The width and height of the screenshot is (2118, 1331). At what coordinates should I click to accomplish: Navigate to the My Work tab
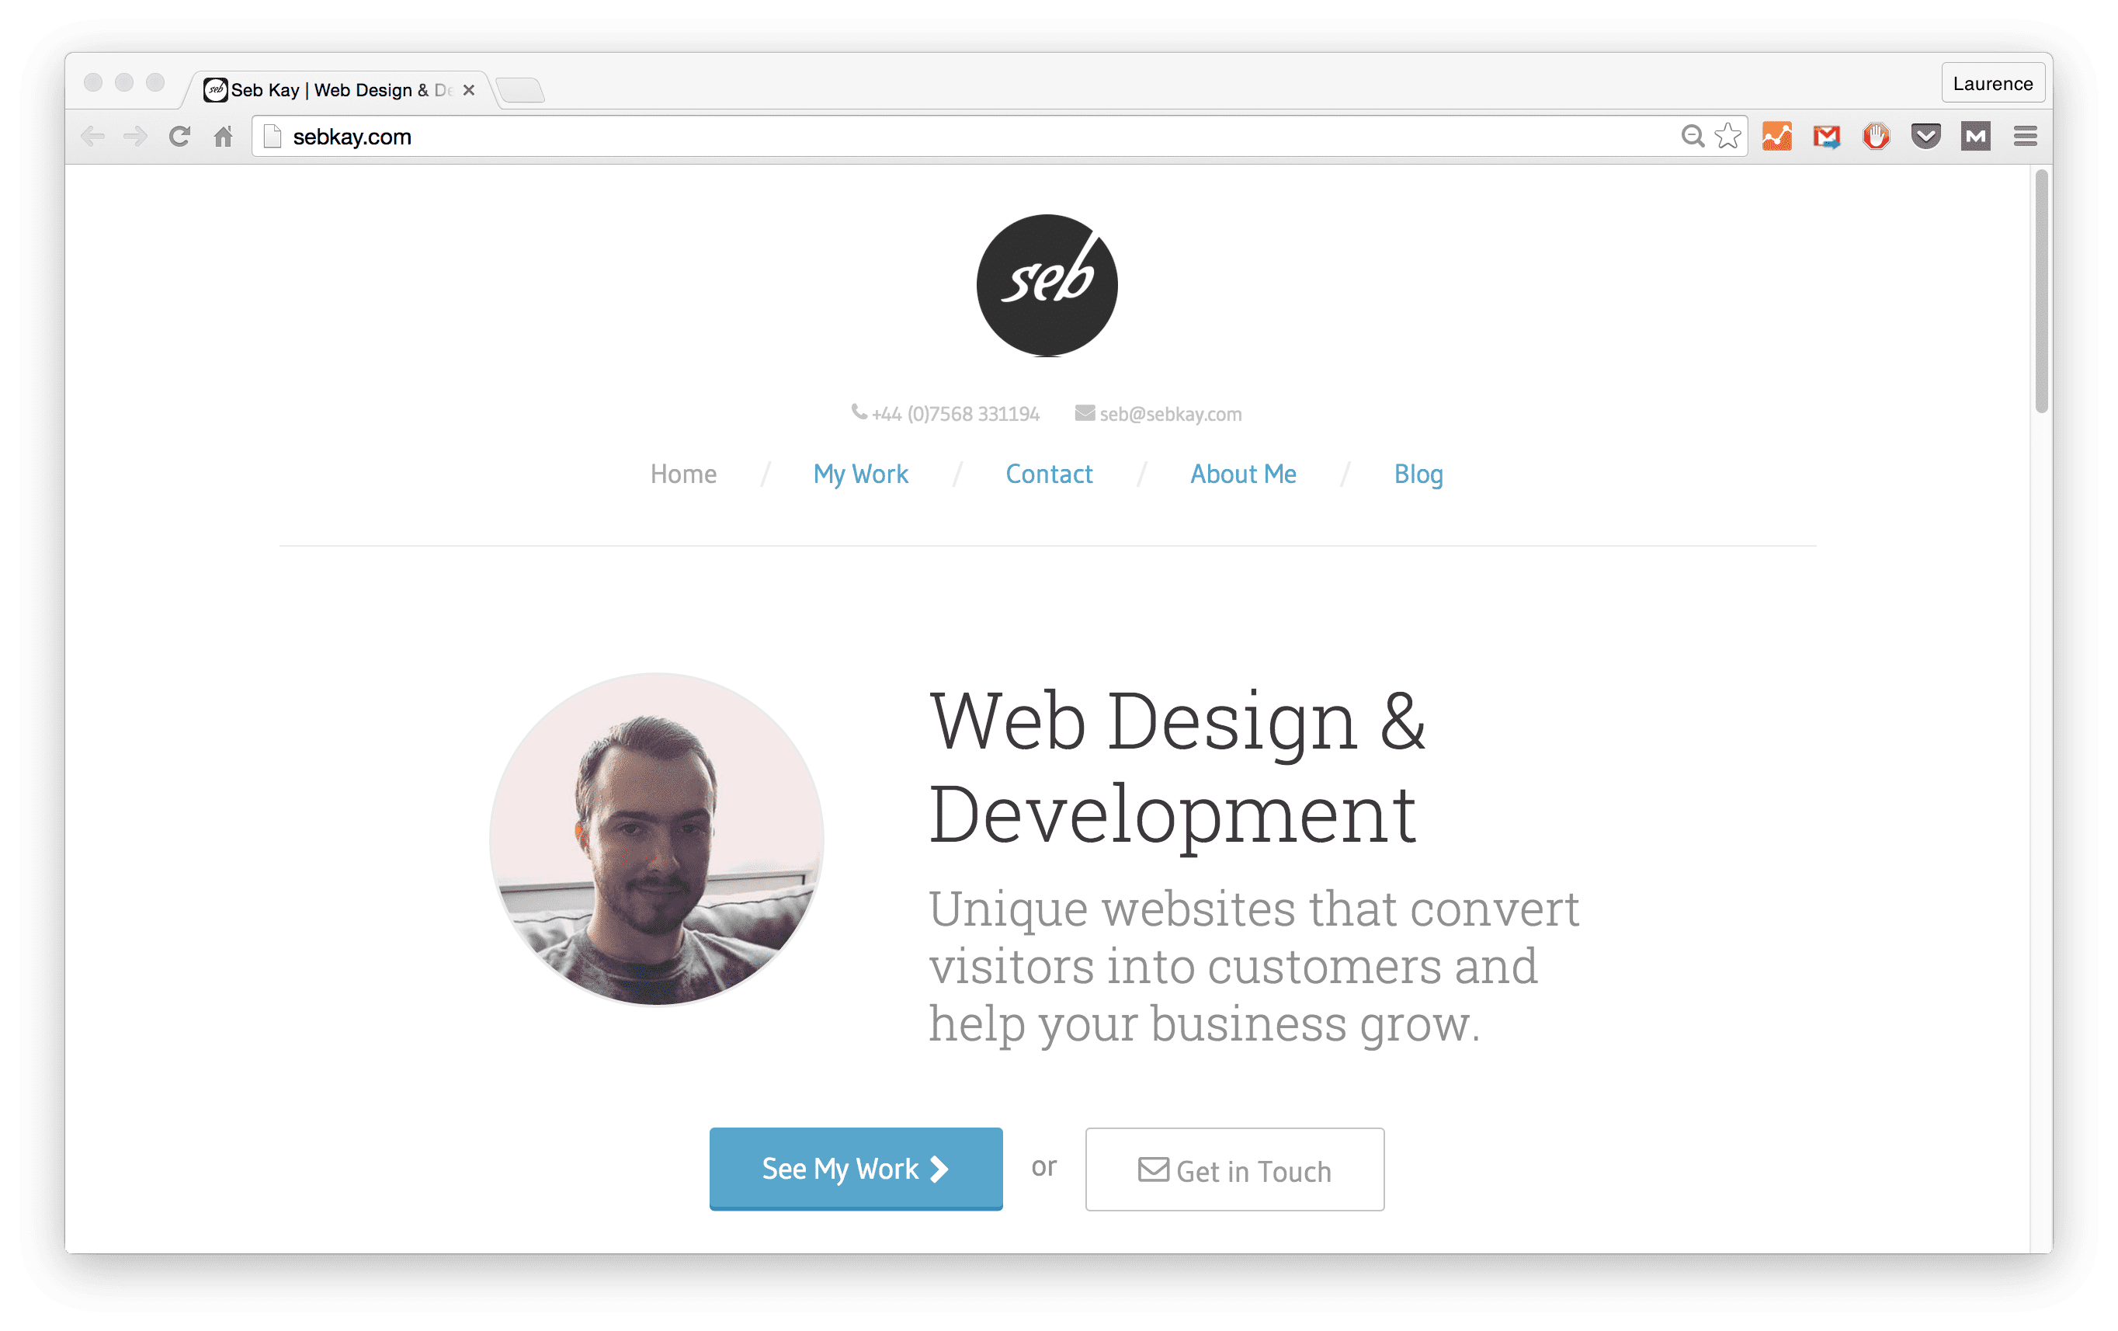click(x=861, y=474)
